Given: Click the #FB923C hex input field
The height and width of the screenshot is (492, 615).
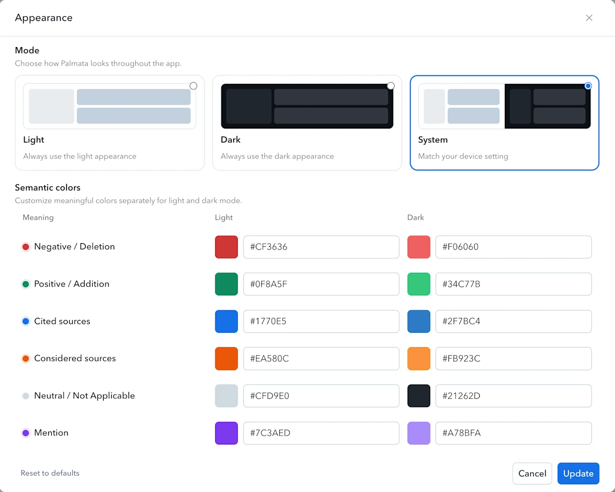Looking at the screenshot, I should [514, 358].
